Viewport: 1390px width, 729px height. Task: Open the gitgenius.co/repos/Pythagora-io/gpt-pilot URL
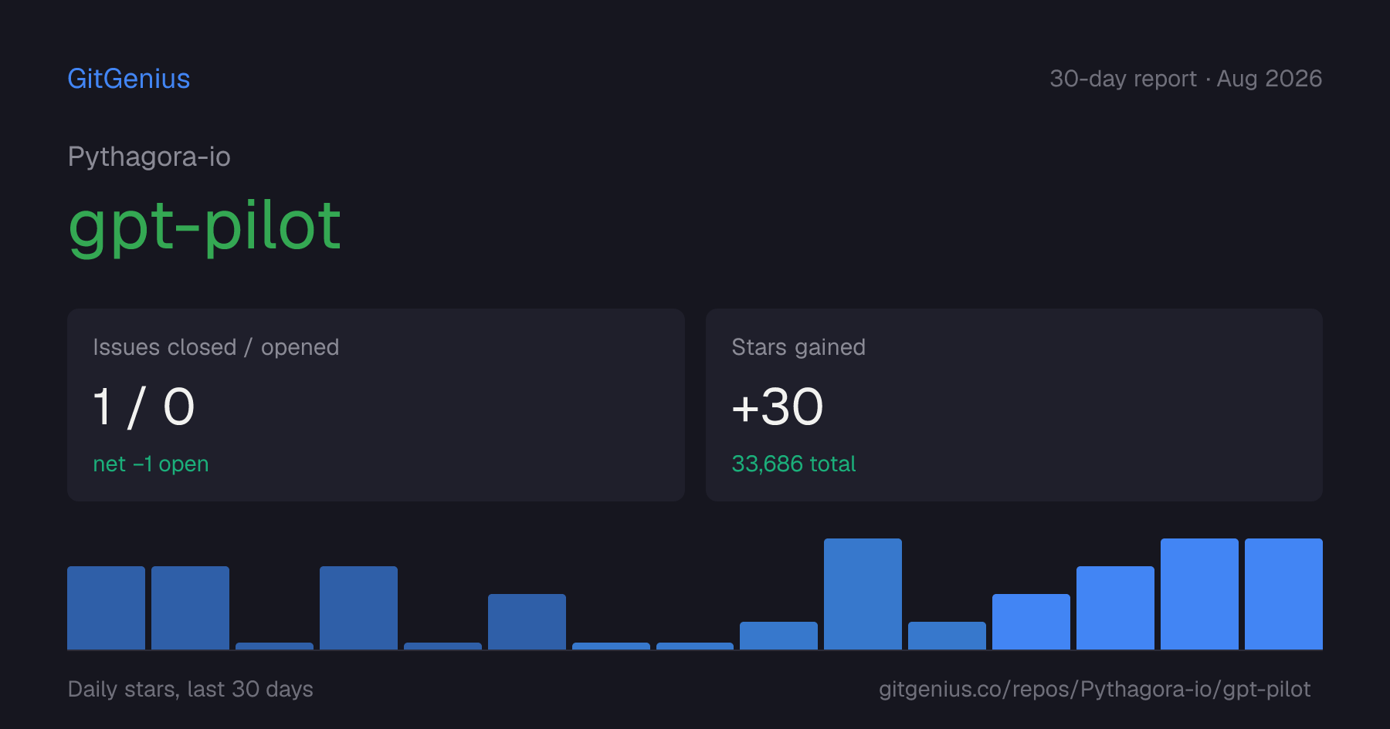pyautogui.click(x=1094, y=689)
